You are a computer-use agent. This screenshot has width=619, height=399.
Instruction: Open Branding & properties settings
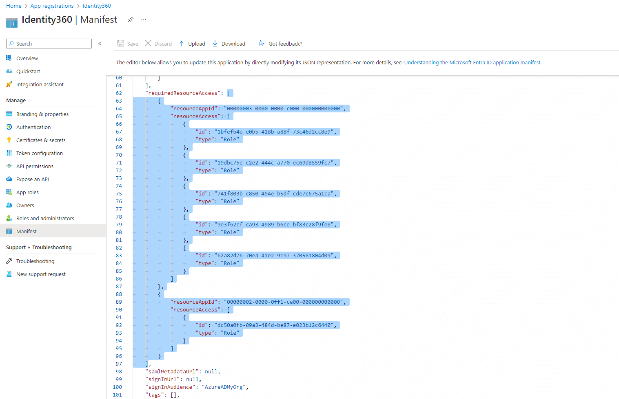pos(42,114)
